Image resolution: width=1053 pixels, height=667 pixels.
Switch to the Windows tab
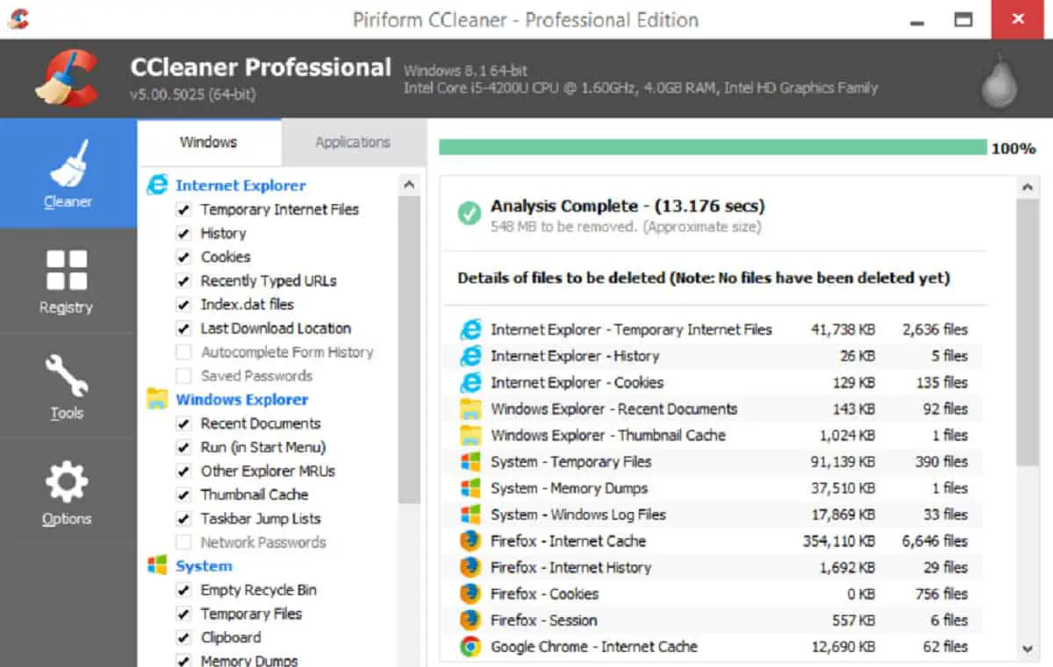pos(209,142)
